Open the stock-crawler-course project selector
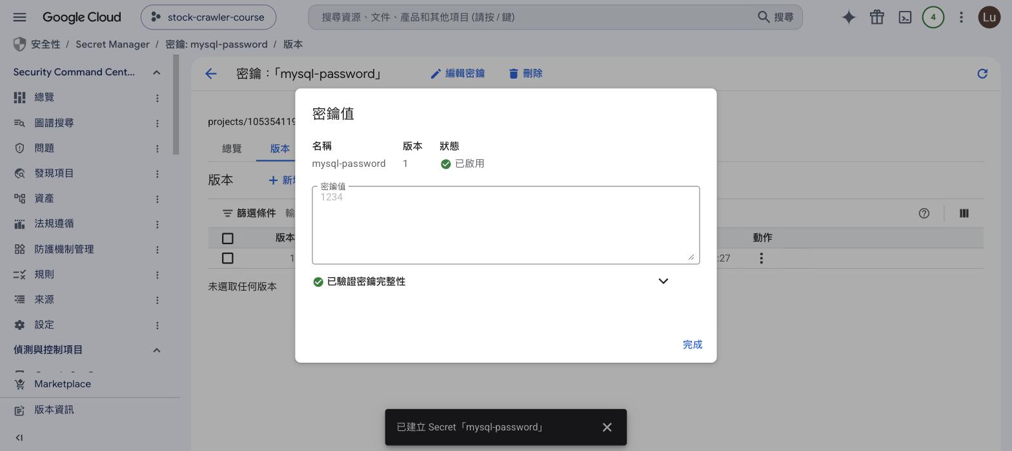 click(208, 17)
